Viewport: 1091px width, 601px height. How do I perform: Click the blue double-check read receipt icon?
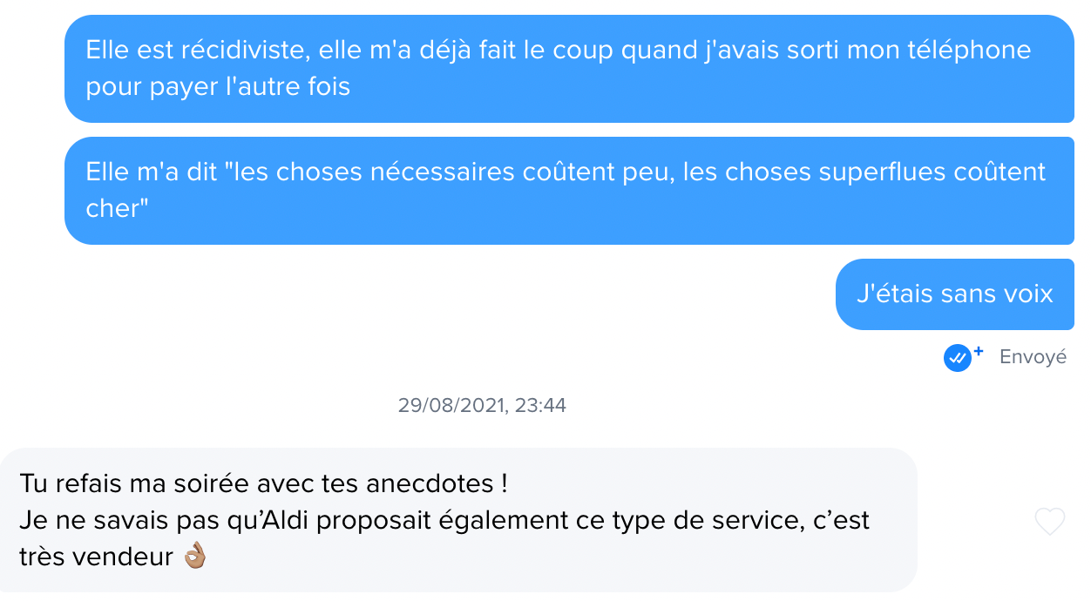coord(957,357)
